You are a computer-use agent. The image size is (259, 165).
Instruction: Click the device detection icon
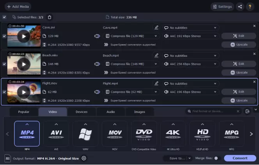pyautogui.click(x=247, y=111)
